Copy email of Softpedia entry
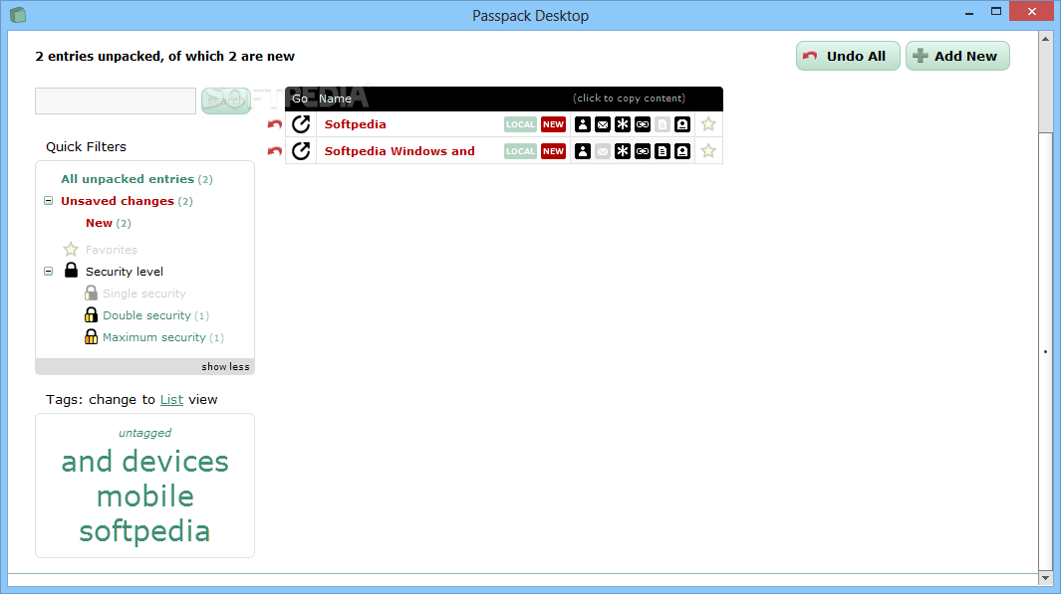The width and height of the screenshot is (1061, 594). [x=602, y=124]
